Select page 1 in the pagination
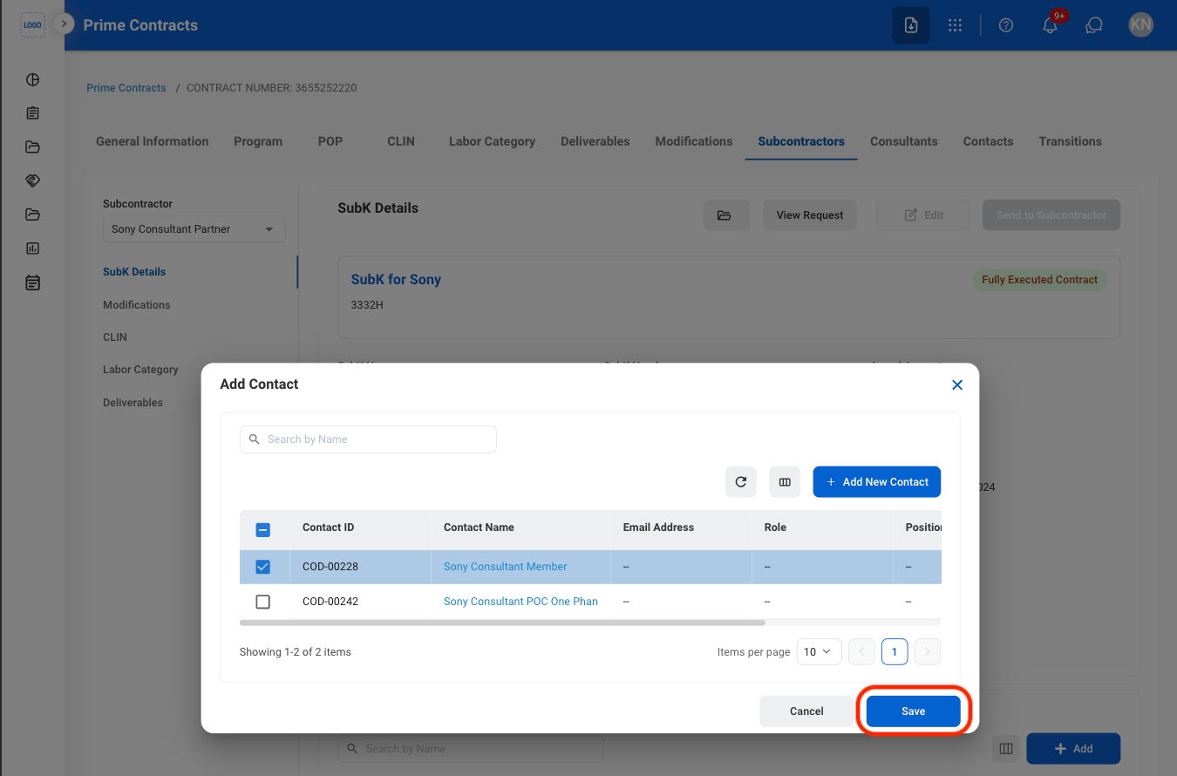 pyautogui.click(x=895, y=651)
